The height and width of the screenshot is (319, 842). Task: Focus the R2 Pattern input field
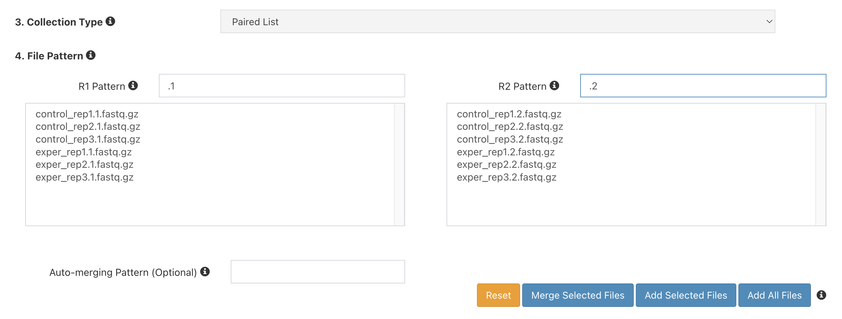coord(703,86)
